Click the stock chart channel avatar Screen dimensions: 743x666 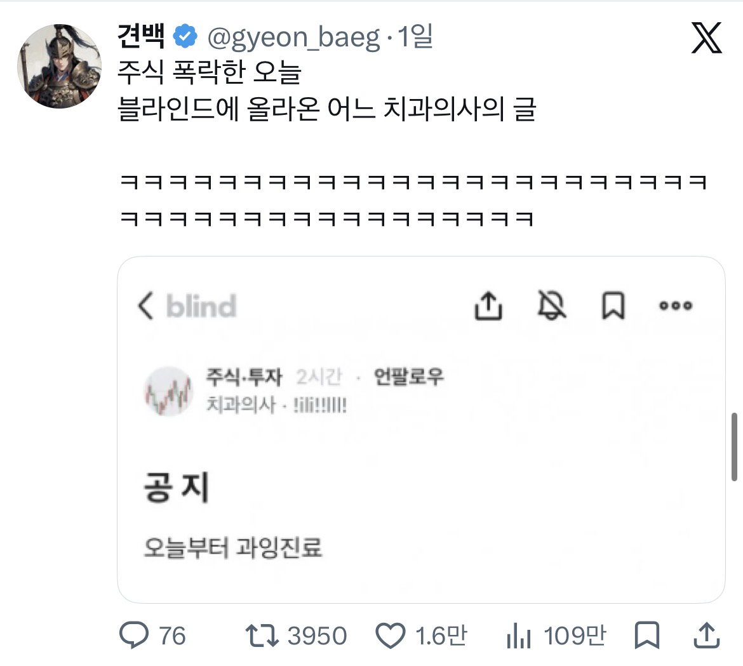[168, 391]
